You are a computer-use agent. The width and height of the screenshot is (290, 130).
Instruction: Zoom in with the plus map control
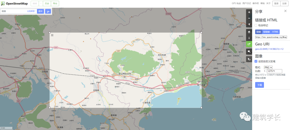click(x=249, y=12)
